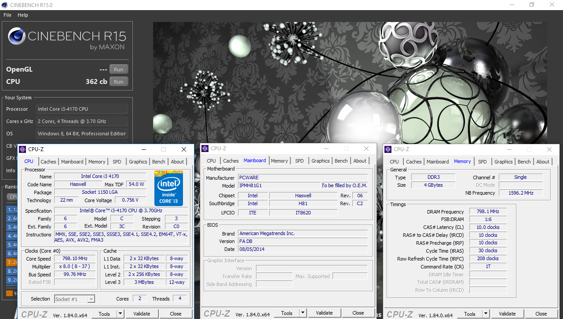Viewport: 563px width, 319px height.
Task: Click Tools button in middle CPU-Z window
Action: pos(287,313)
